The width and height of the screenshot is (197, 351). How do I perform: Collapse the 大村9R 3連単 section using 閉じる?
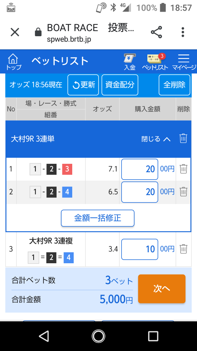click(x=156, y=139)
